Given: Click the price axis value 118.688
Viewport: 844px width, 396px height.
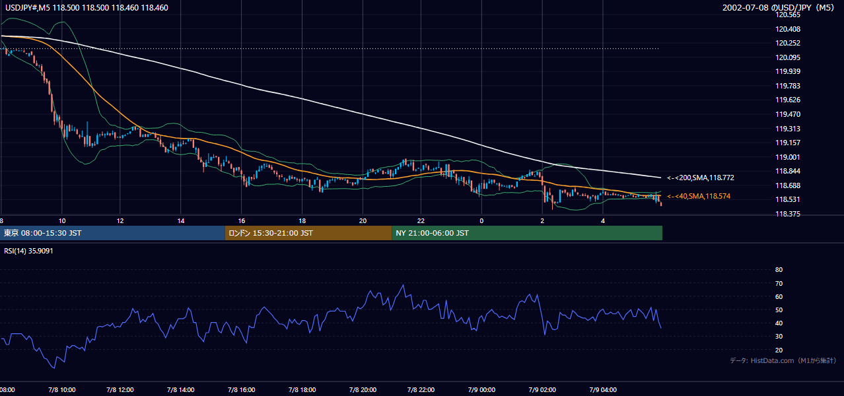Looking at the screenshot, I should 789,185.
